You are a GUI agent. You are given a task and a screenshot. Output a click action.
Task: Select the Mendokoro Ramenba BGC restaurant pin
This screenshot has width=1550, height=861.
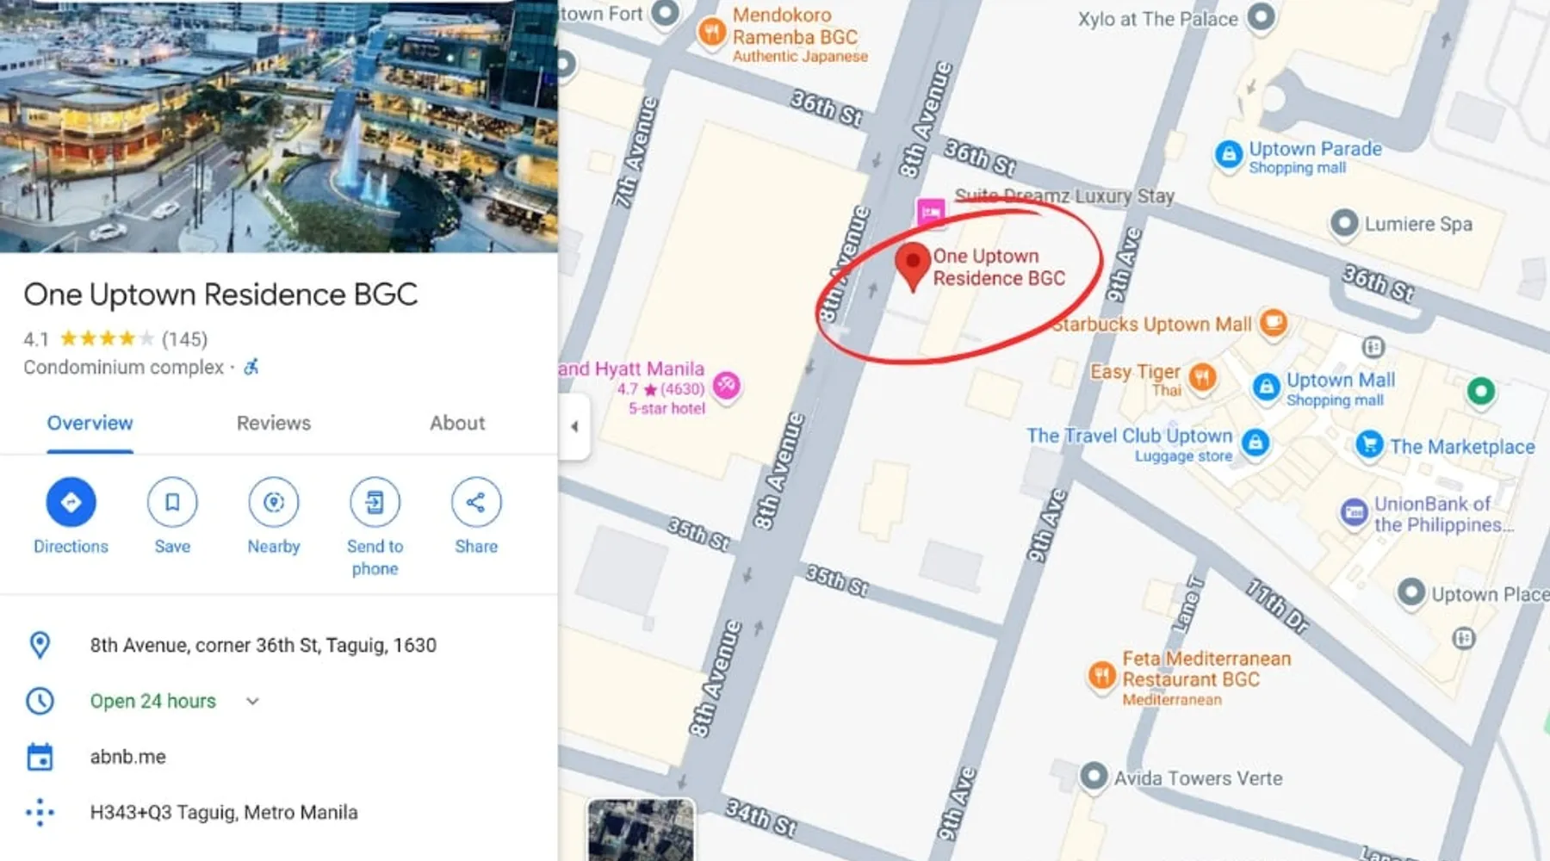tap(711, 34)
